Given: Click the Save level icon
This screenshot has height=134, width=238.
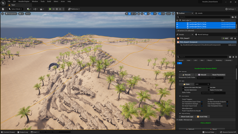Looking at the screenshot, I should pyautogui.click(x=3, y=9).
